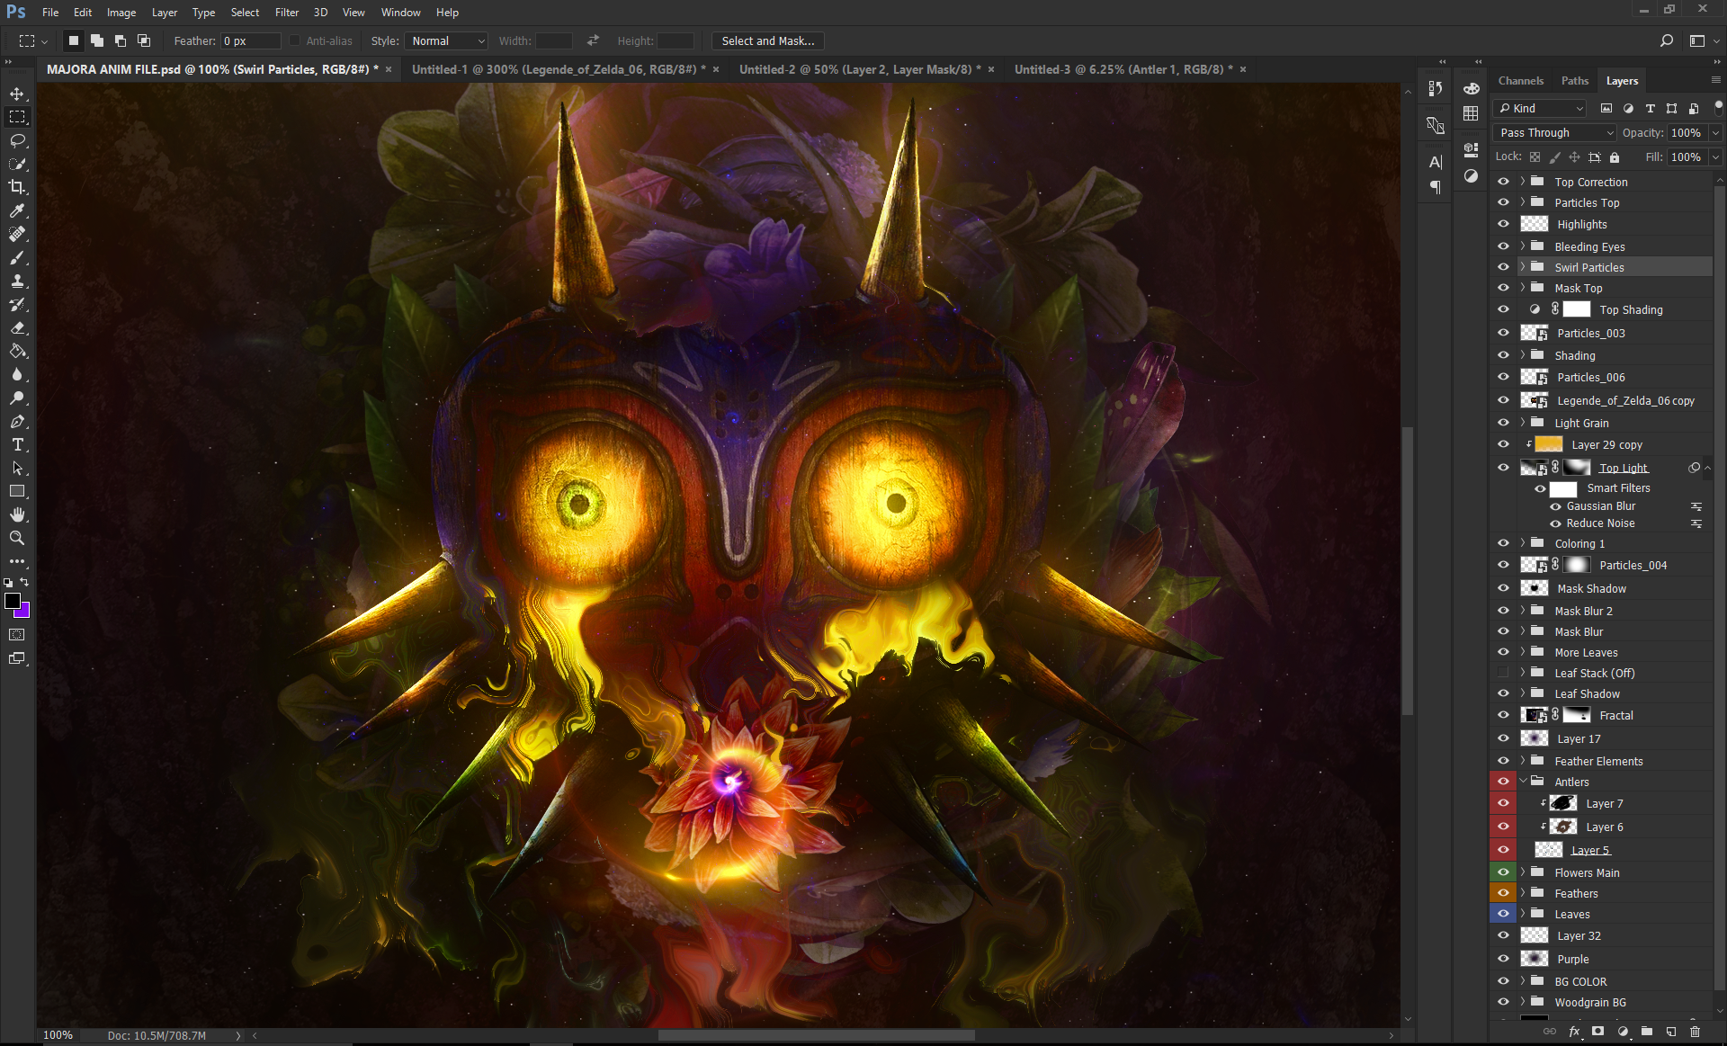Click the zoom percentage field at bottom
The width and height of the screenshot is (1727, 1046).
(58, 1035)
